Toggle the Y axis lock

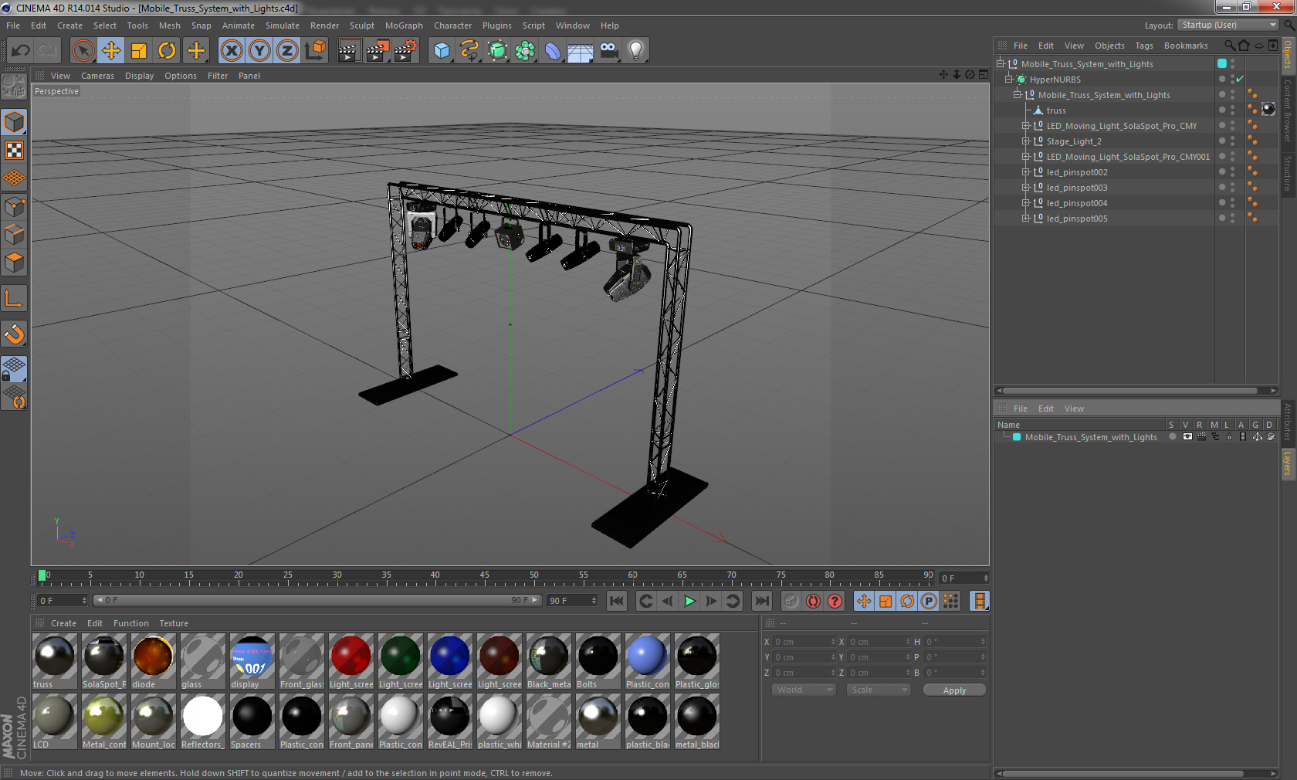click(x=259, y=51)
